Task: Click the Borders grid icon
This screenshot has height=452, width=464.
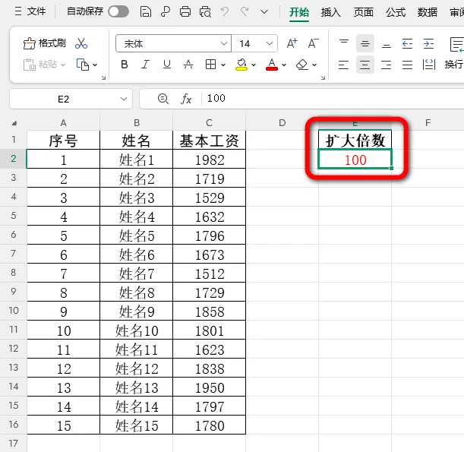Action: pos(210,65)
